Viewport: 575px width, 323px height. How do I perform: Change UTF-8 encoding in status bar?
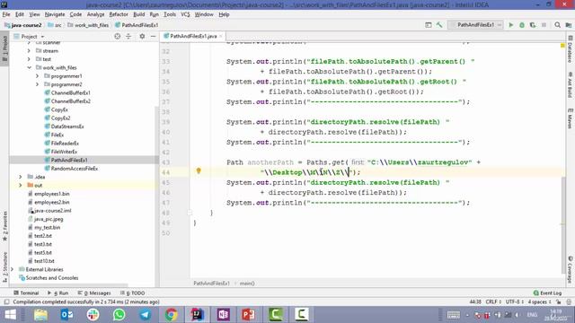tap(515, 301)
